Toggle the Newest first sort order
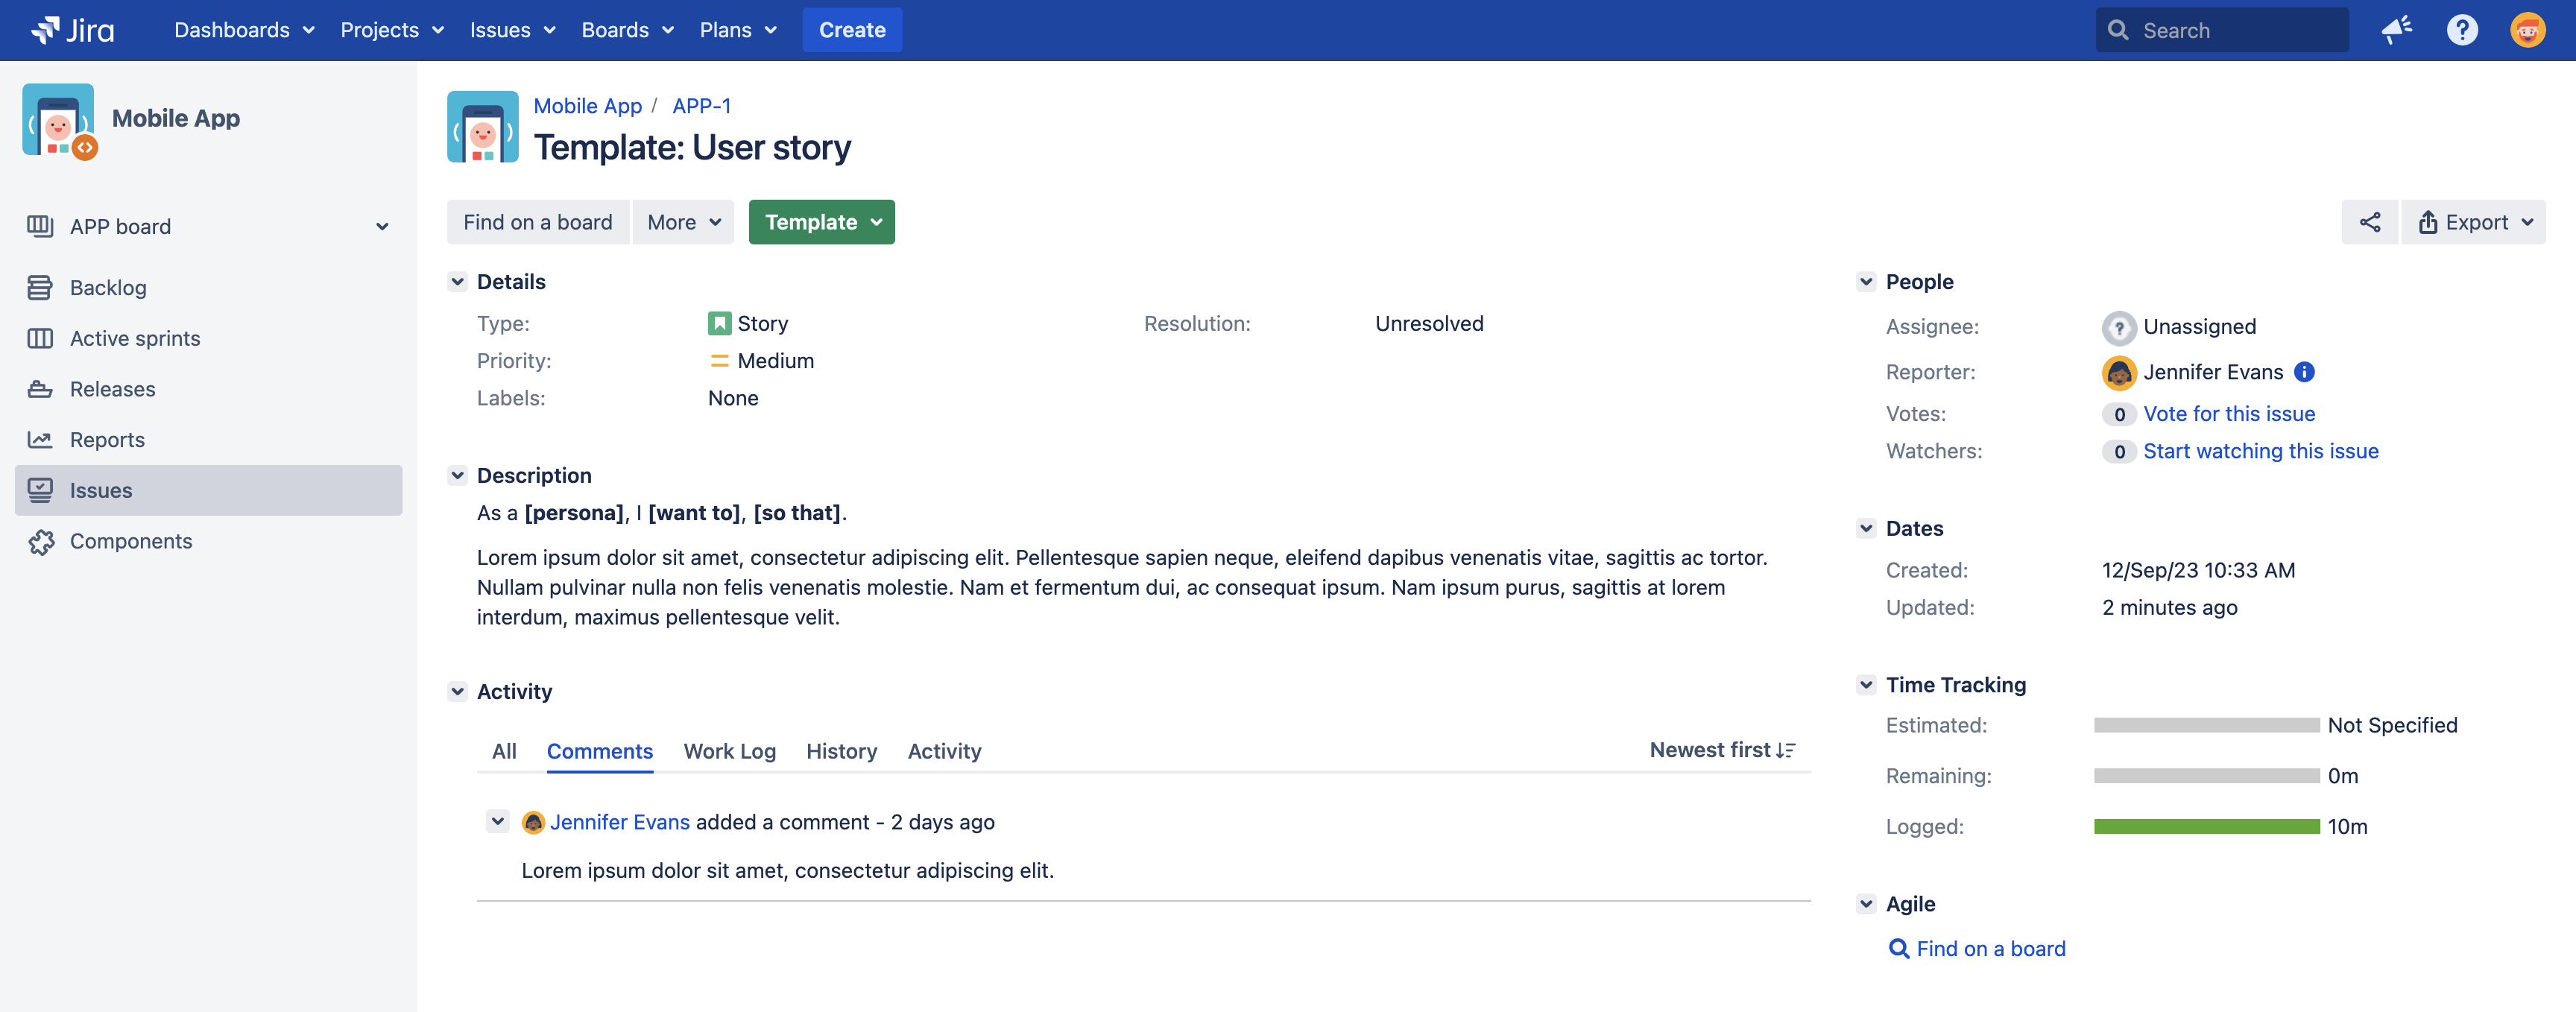 pos(1722,750)
